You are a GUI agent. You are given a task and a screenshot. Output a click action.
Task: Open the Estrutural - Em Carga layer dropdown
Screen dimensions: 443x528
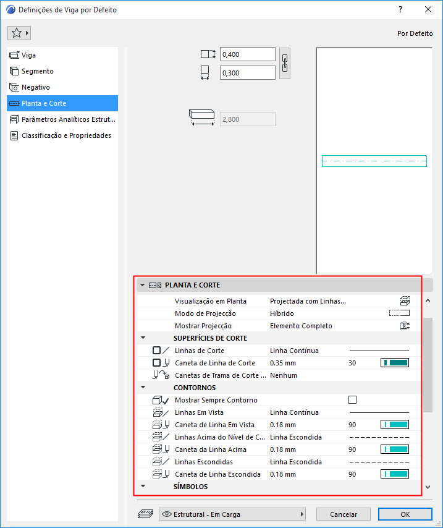232,514
